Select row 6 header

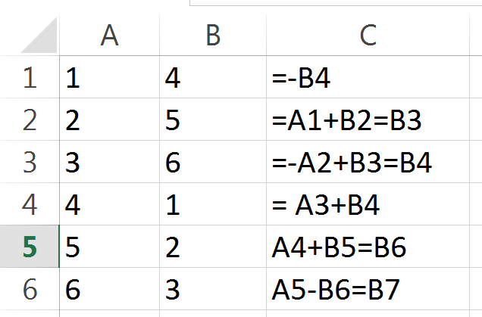pos(30,290)
